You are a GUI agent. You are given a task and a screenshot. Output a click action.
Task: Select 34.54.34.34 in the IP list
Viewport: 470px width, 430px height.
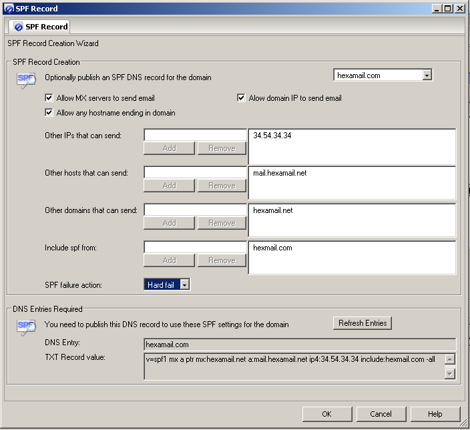coord(272,136)
